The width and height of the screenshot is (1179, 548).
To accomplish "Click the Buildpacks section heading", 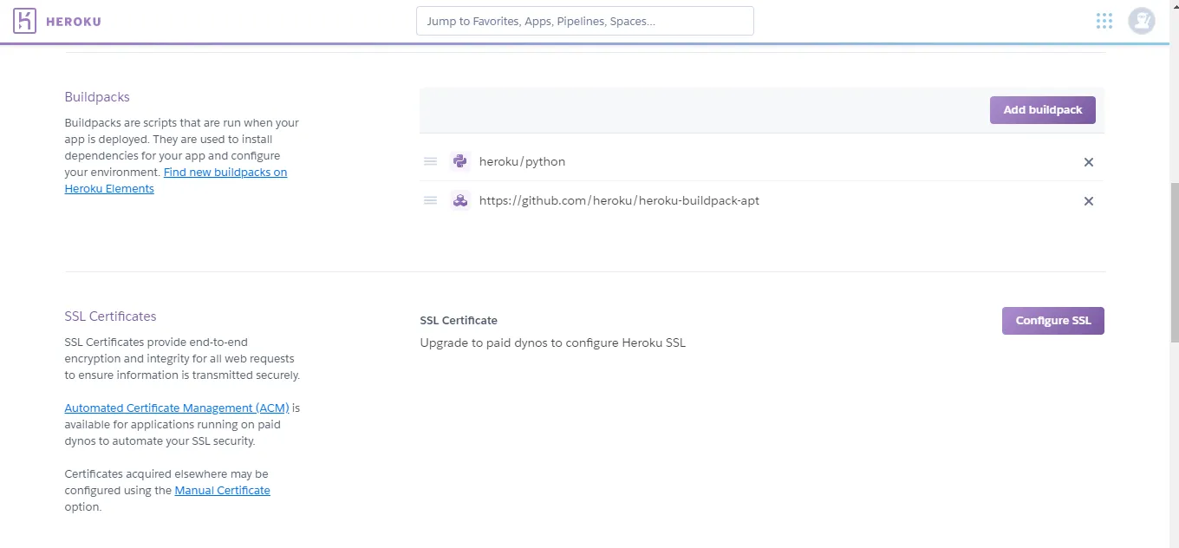I will tap(97, 97).
